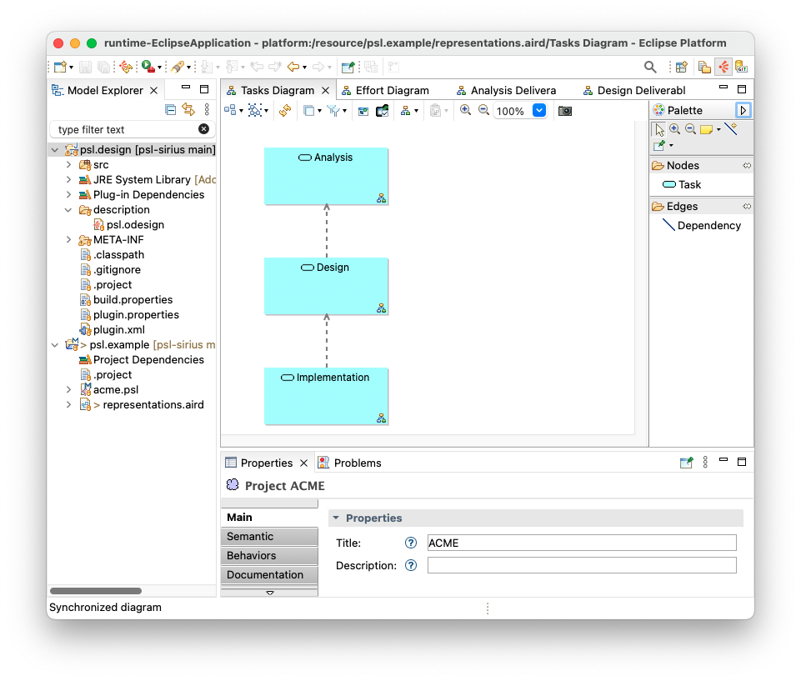This screenshot has height=681, width=801.
Task: Open the Documentation properties section
Action: click(x=268, y=575)
